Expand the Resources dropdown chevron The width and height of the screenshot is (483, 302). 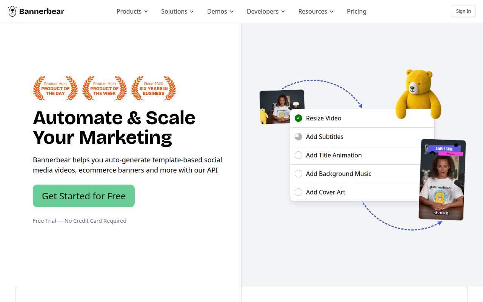[x=332, y=12]
